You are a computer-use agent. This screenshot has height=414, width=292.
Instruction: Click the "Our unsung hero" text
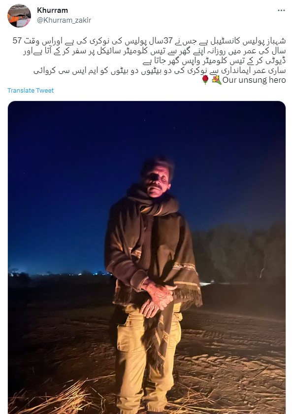(254, 80)
